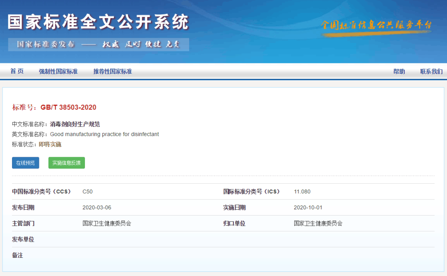Click the 在线预览 button
447x276 pixels.
25,163
